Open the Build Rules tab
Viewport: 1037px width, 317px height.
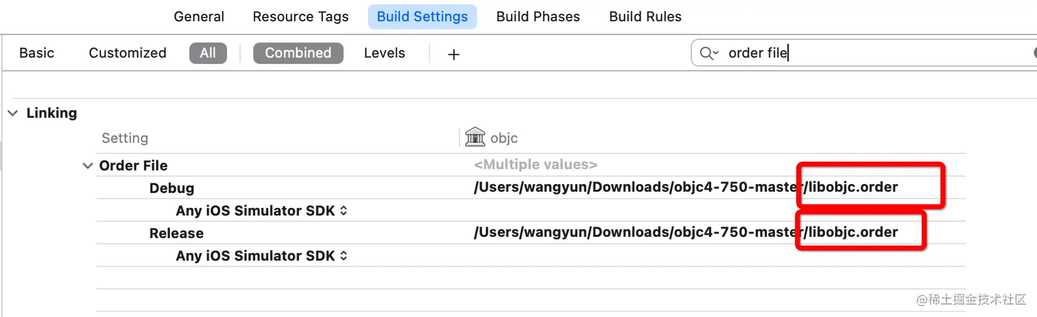coord(645,16)
